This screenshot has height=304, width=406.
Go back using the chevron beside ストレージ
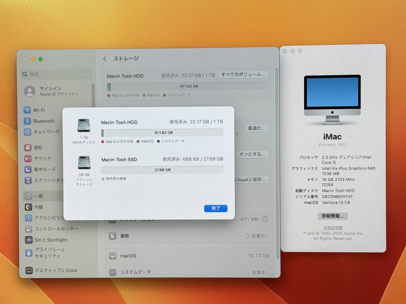click(105, 58)
